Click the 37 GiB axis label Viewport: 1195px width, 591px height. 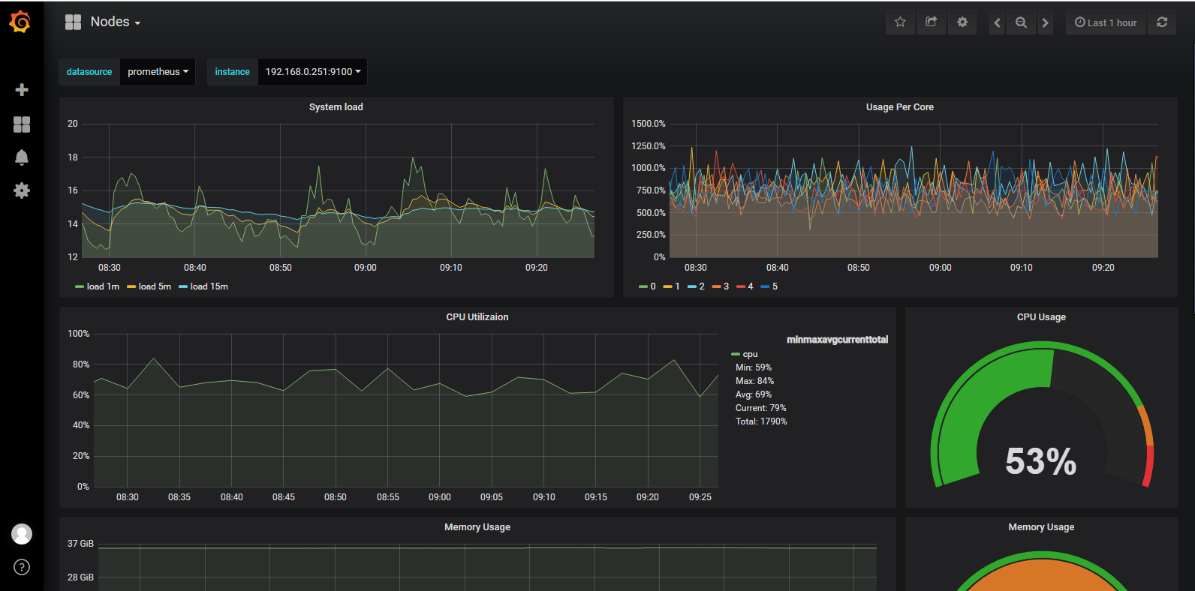pos(80,544)
